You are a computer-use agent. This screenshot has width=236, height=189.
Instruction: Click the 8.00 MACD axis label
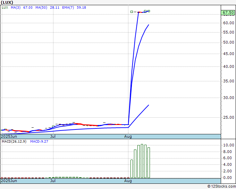[227, 152]
